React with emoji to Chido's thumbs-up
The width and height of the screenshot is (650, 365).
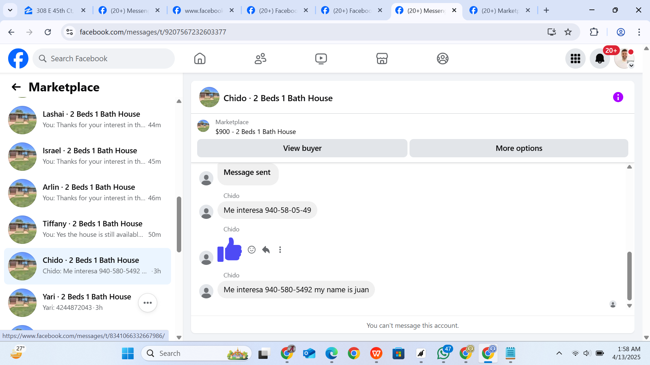[x=252, y=250]
